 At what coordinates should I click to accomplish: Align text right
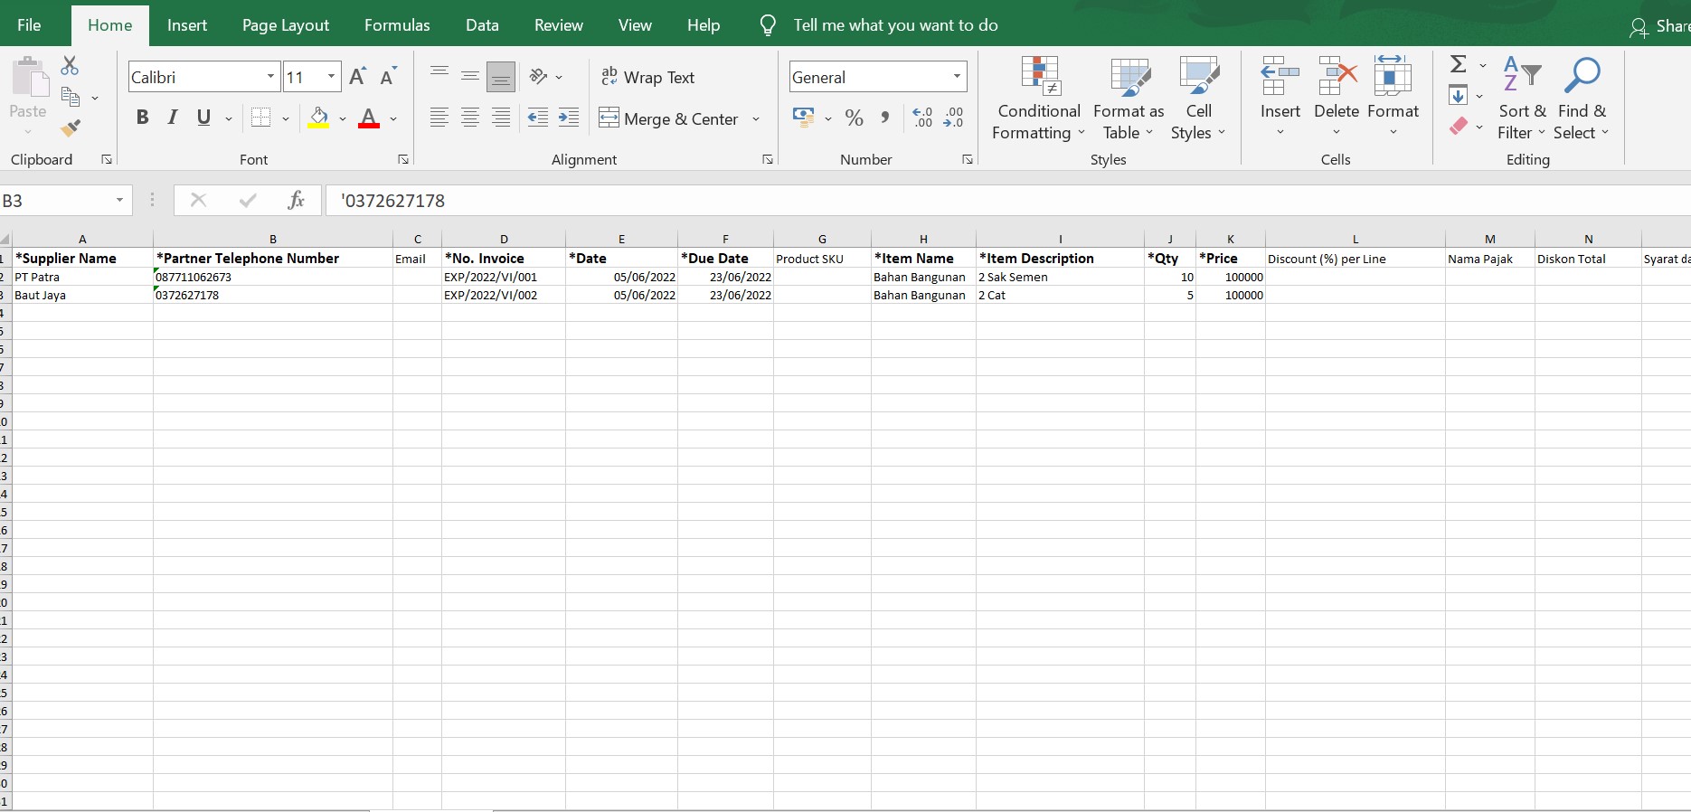(x=501, y=118)
